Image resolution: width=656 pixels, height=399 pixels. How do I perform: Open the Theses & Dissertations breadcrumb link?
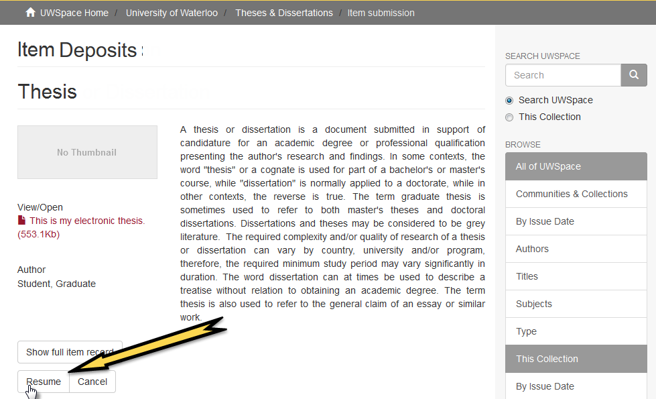point(283,12)
